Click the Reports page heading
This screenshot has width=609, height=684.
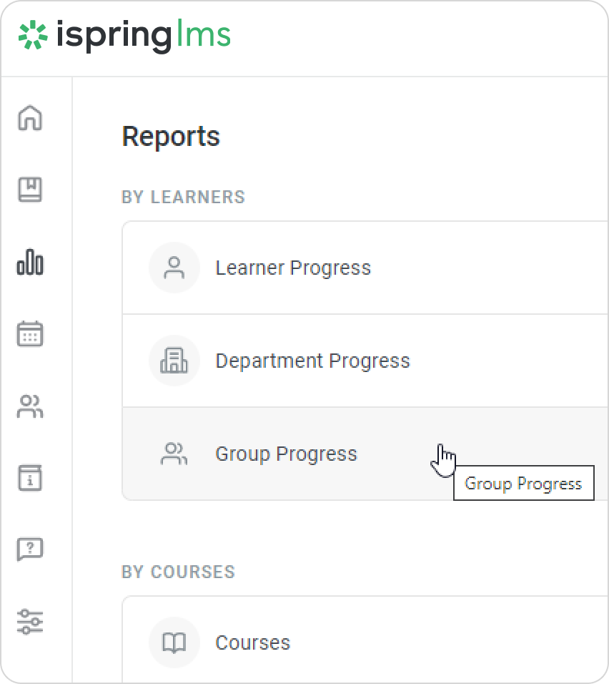[171, 136]
